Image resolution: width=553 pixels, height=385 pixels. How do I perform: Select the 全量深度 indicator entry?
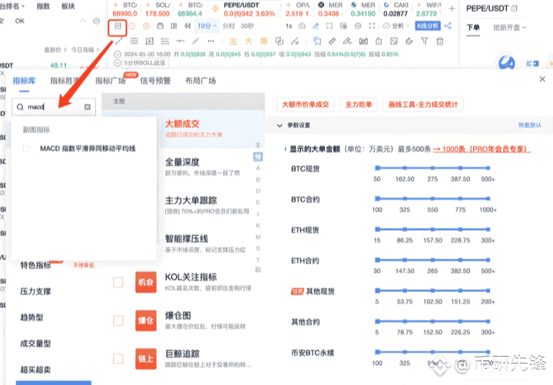coord(212,167)
